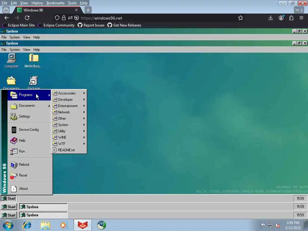
Task: Bookmark this page with the star
Action: pos(241,18)
